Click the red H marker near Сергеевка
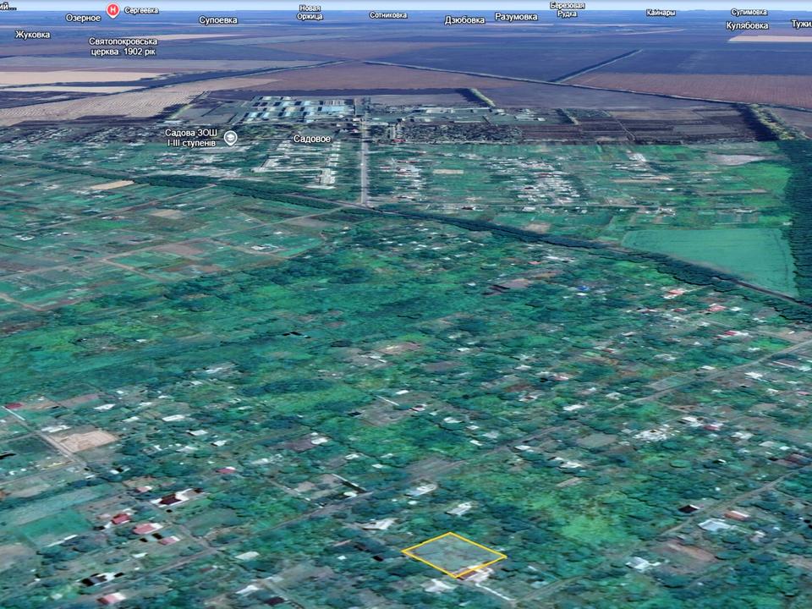This screenshot has height=609, width=812. point(112,9)
